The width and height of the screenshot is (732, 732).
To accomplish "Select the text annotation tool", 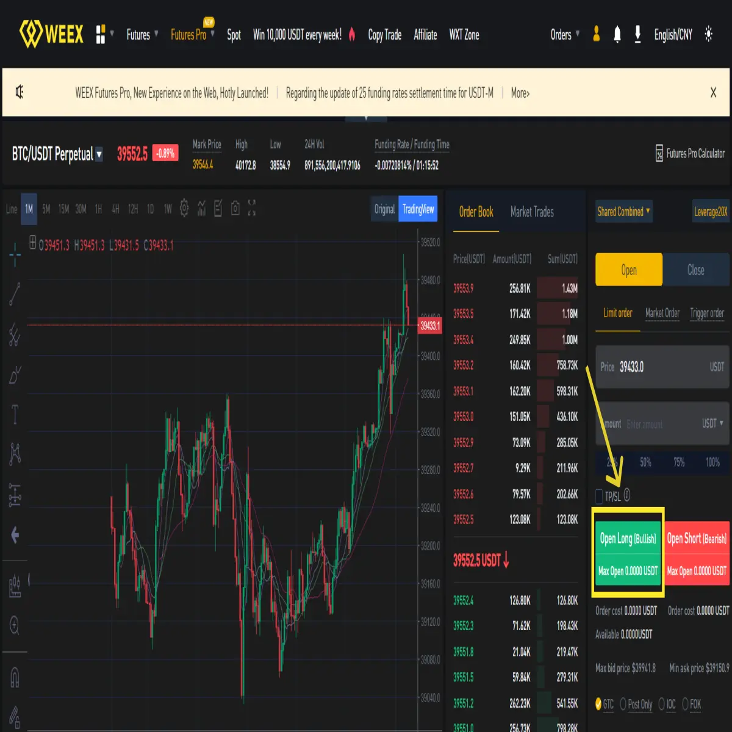I will (15, 415).
